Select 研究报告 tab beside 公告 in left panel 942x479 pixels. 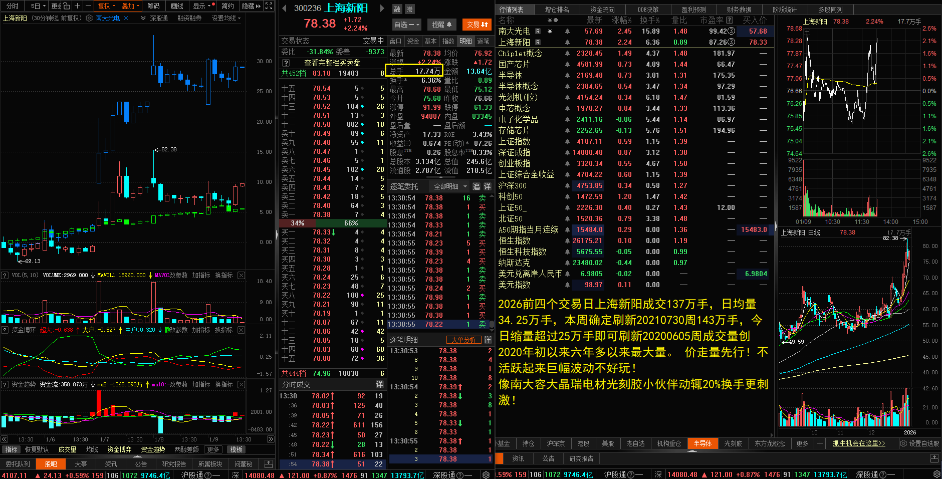click(x=174, y=464)
